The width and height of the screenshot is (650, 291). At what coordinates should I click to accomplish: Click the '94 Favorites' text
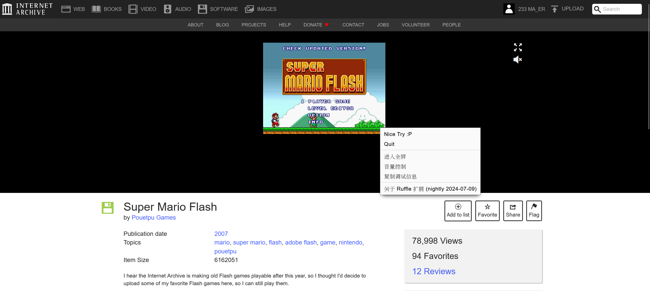(x=435, y=256)
